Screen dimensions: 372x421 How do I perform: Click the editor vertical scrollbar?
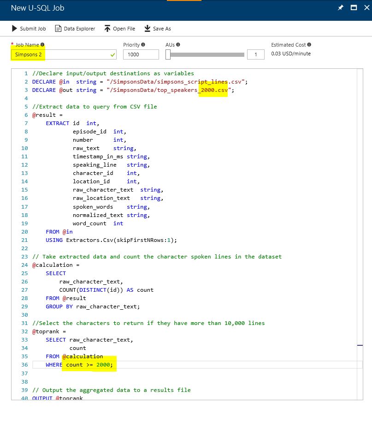click(360, 234)
